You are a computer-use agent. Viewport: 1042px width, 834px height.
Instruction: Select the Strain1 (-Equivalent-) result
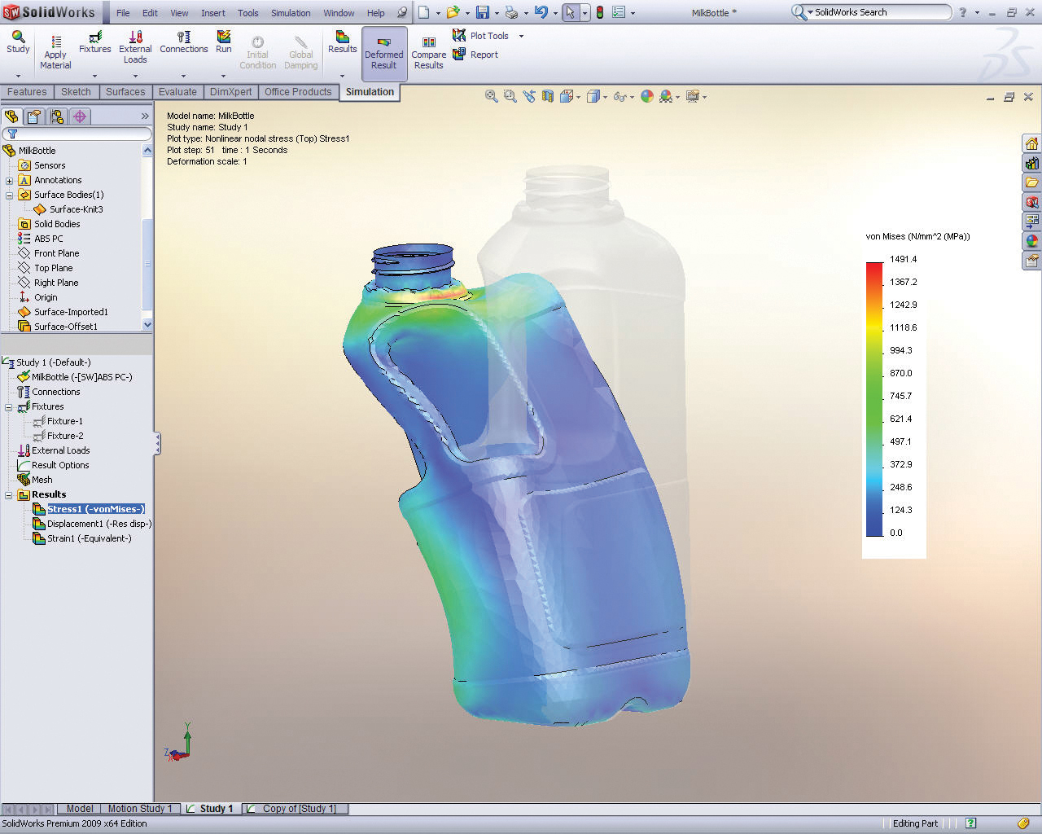coord(89,538)
